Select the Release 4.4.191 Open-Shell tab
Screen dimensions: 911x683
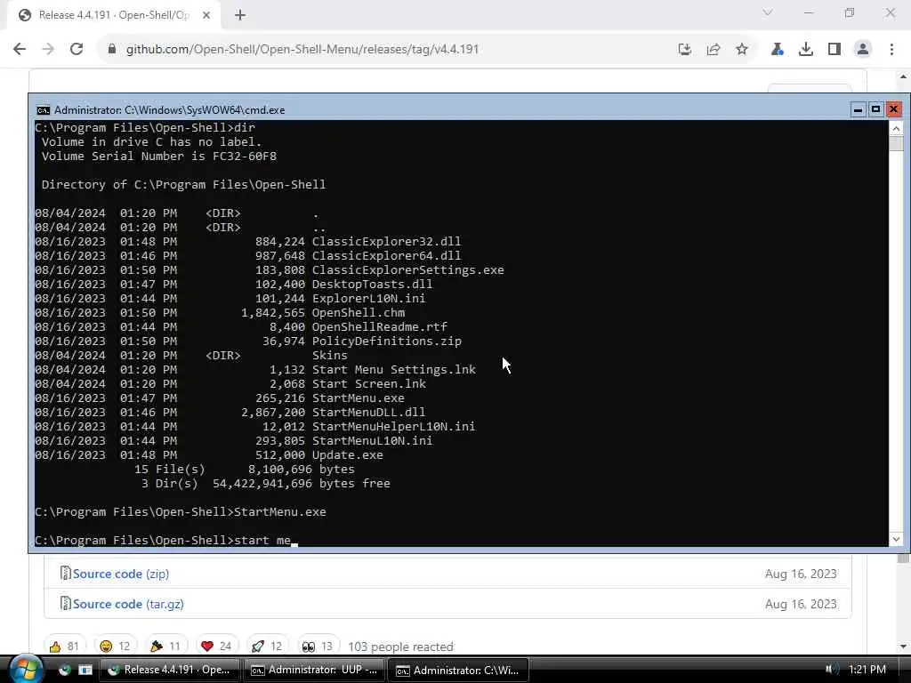pos(114,15)
